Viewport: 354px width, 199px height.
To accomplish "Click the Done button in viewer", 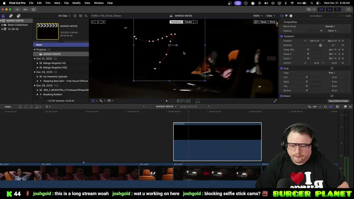I will 272,22.
